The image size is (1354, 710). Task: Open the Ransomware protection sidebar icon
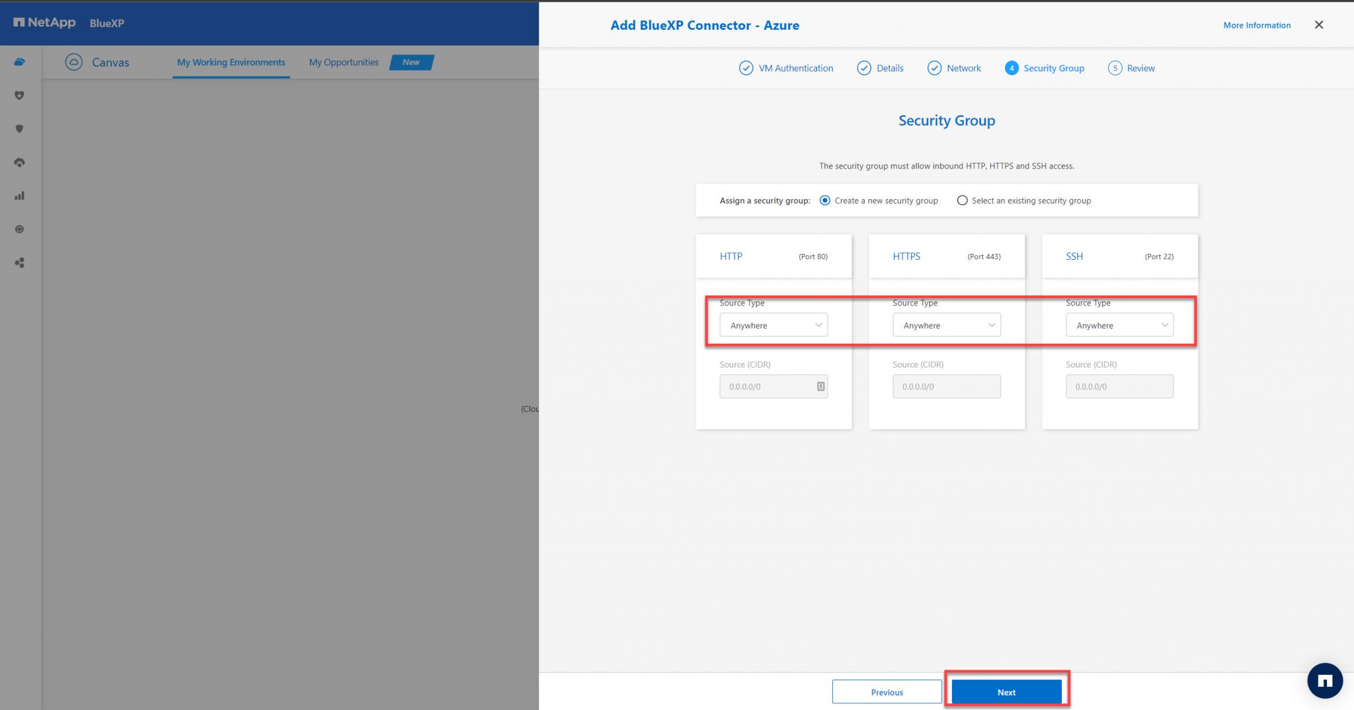[x=20, y=162]
